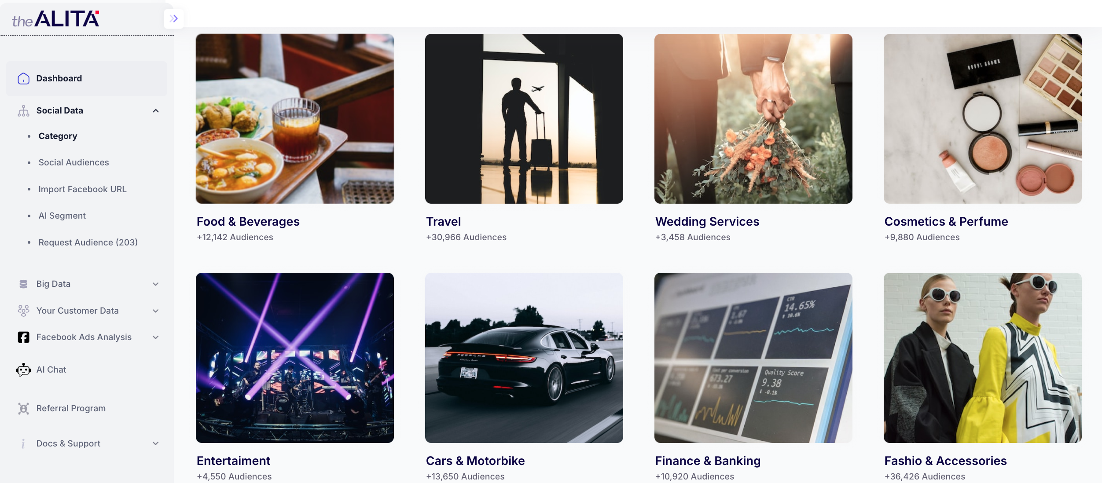Click the Dashboard home icon

tap(23, 78)
